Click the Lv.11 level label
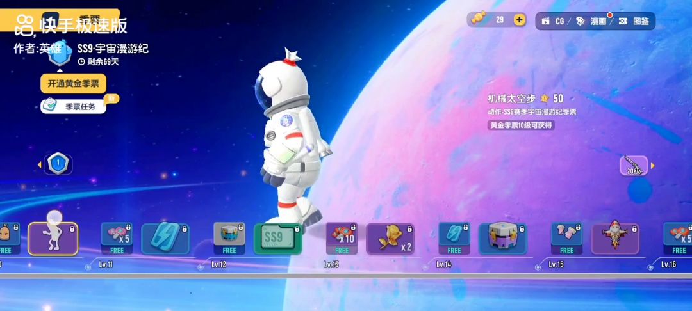Screen dimensions: 692x311 [x=106, y=265]
